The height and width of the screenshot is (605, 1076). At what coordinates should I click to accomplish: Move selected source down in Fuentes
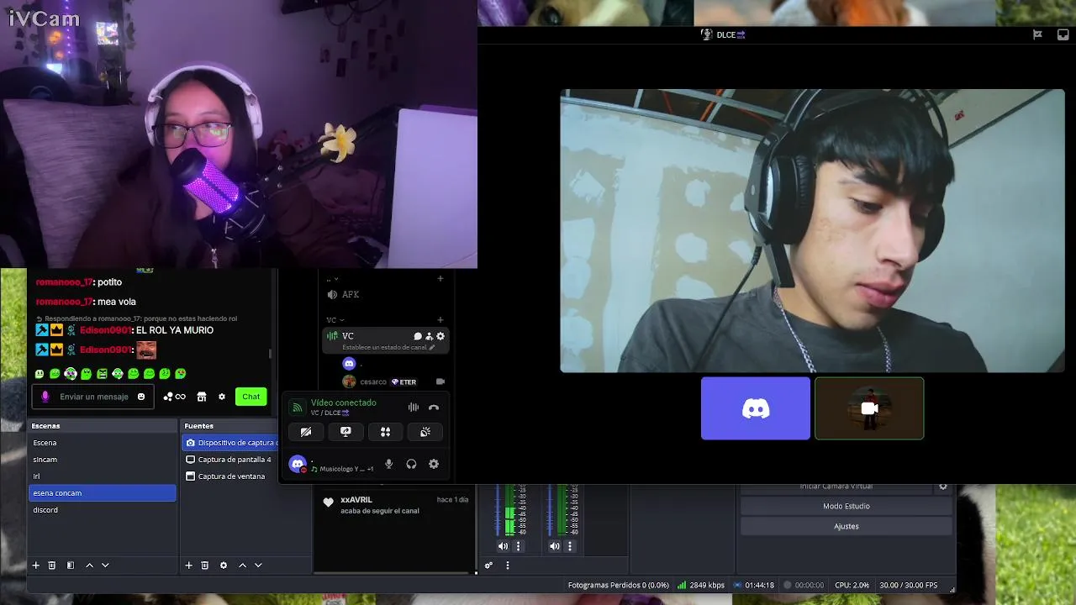click(258, 566)
